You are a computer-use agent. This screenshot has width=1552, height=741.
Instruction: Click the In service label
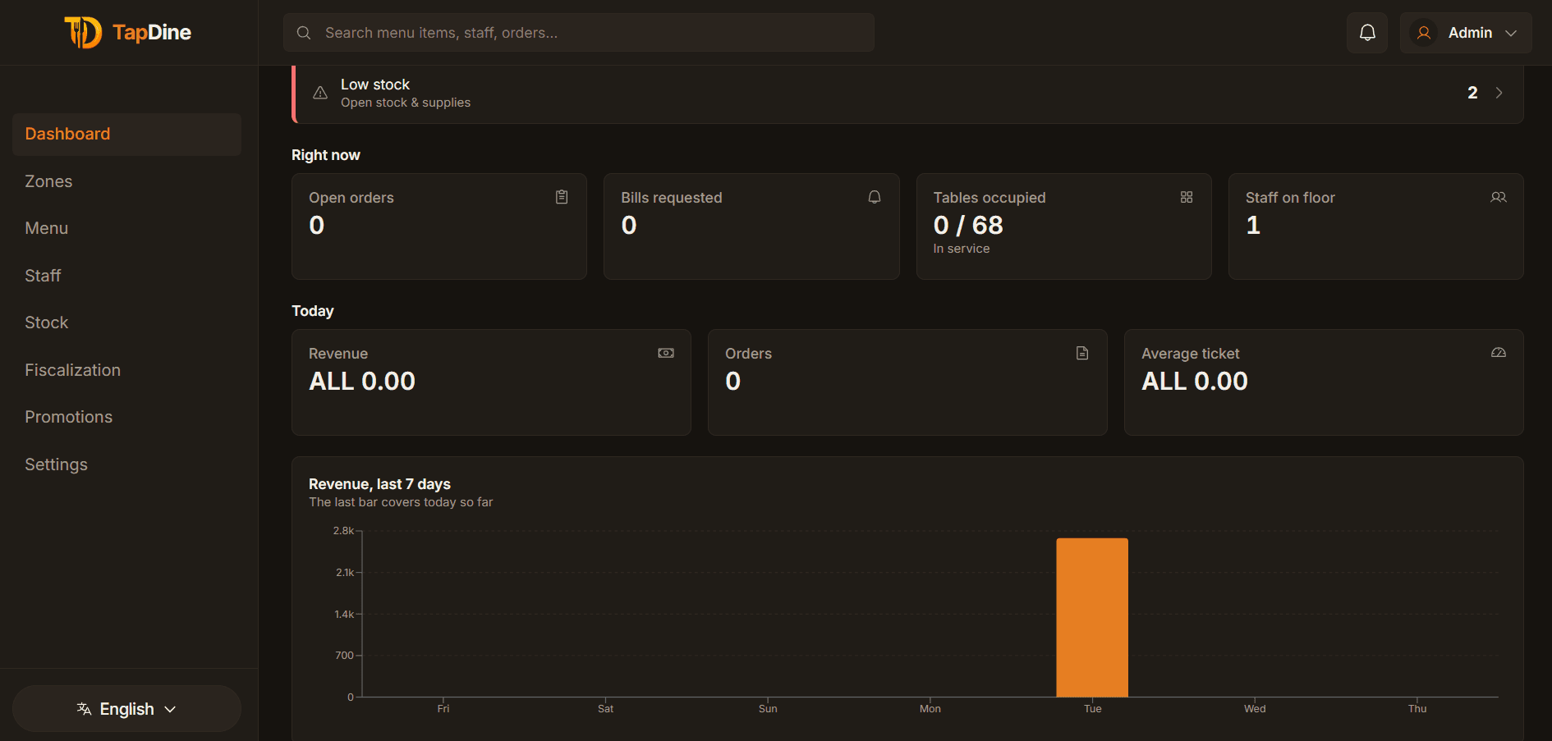pos(962,249)
